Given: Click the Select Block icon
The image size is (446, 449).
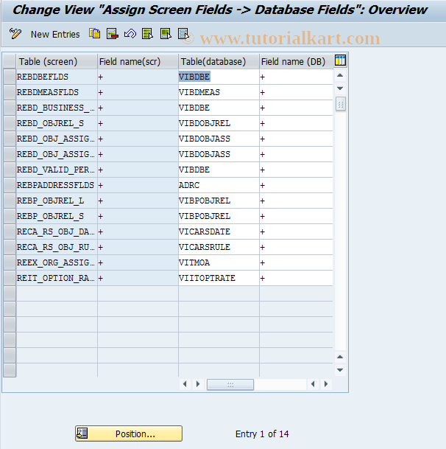Looking at the screenshot, I should (166, 34).
